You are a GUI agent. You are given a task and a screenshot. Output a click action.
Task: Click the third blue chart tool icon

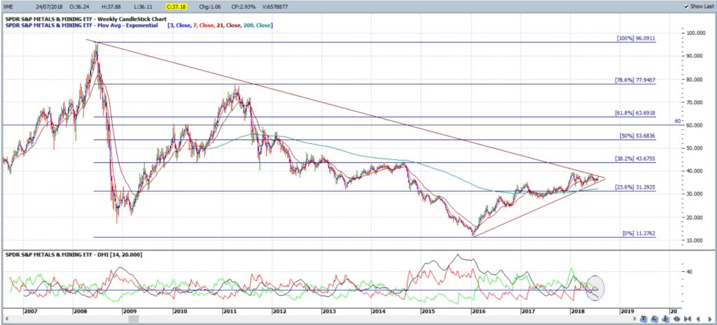tap(665, 319)
